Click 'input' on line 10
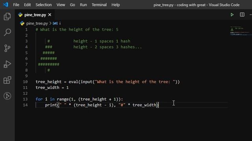This screenshot has height=141, width=252. [86, 82]
